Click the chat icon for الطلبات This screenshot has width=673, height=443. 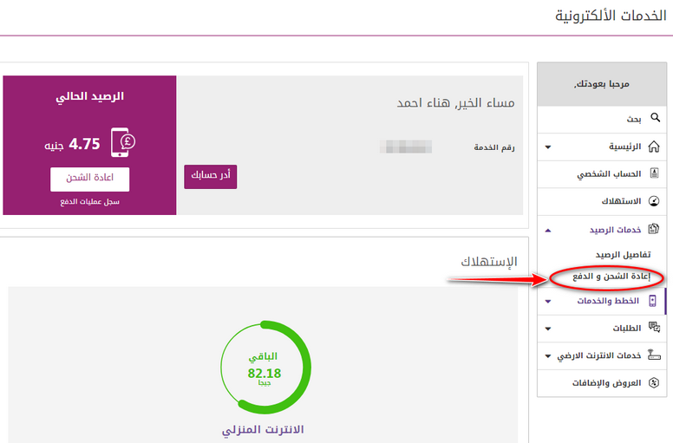click(654, 328)
